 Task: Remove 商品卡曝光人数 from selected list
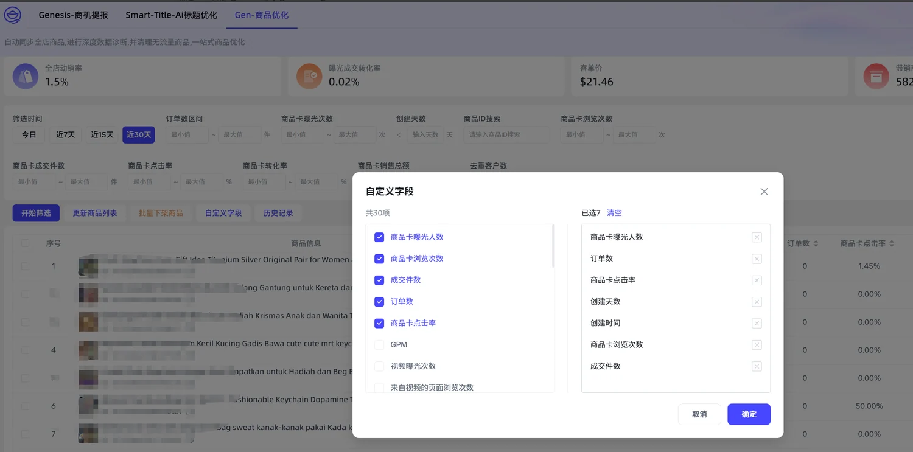pos(757,237)
